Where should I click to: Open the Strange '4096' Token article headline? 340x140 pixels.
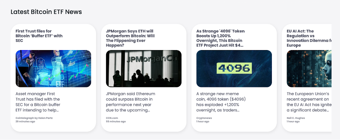pos(220,38)
